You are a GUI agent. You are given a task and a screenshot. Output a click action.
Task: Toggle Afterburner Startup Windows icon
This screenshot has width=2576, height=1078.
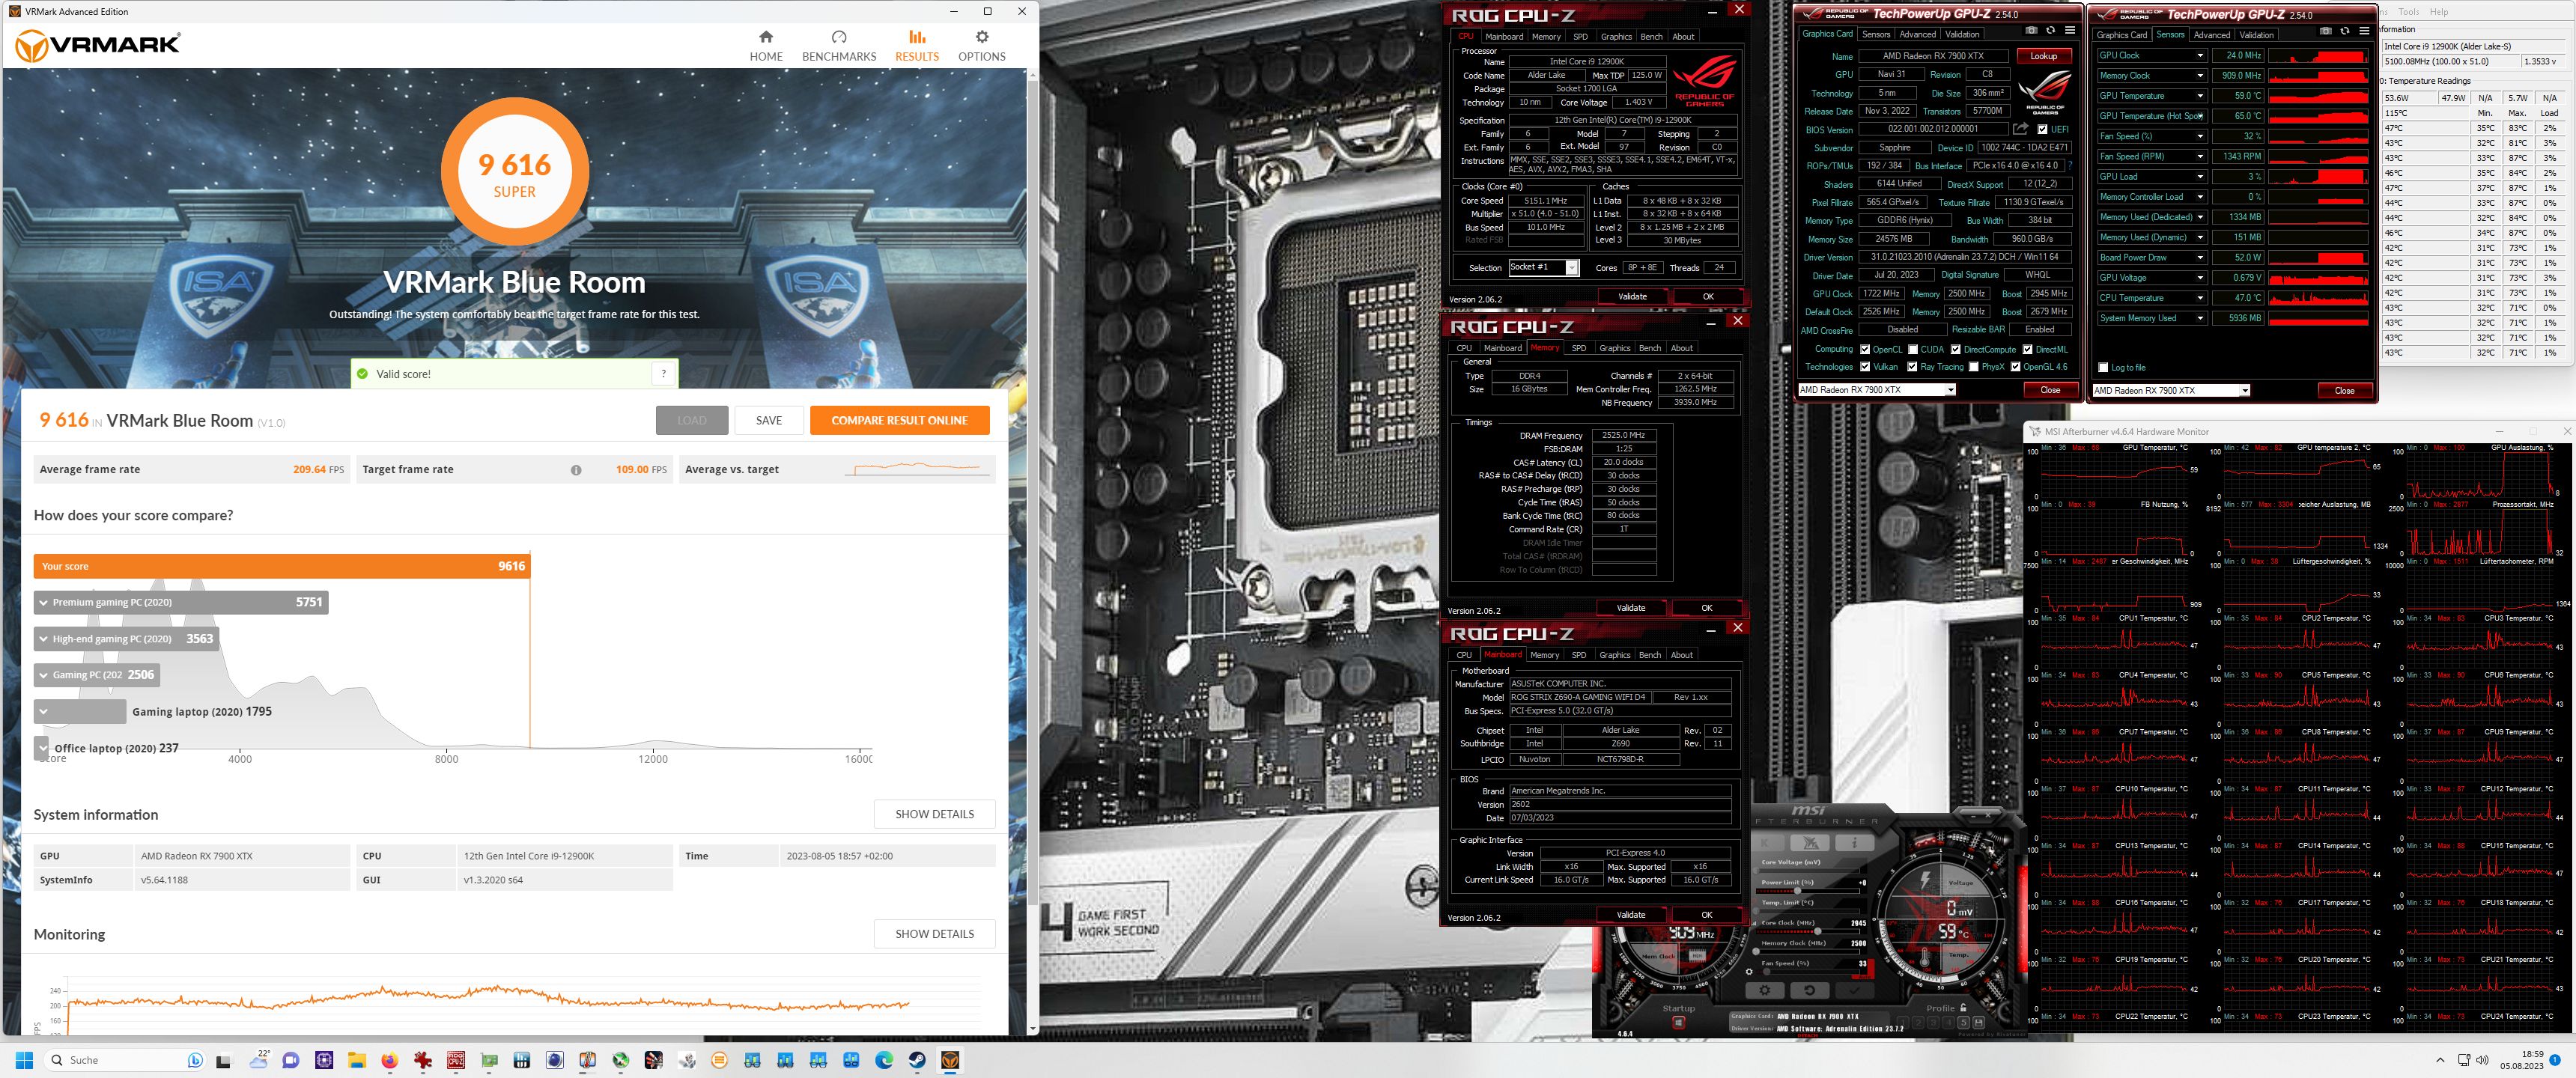pyautogui.click(x=1679, y=1023)
